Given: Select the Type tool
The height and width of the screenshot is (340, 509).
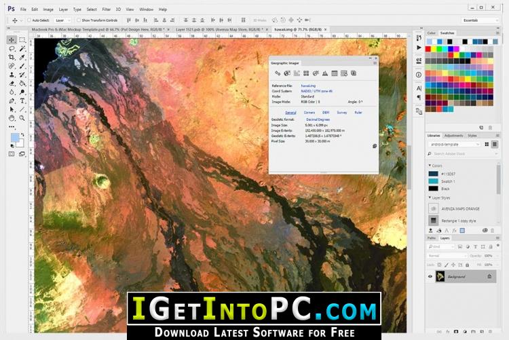Looking at the screenshot, I should click(x=22, y=101).
